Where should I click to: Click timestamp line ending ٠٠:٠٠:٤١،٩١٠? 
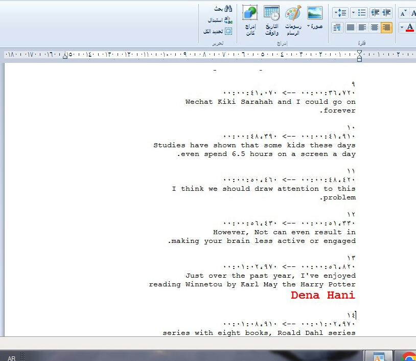click(x=289, y=137)
